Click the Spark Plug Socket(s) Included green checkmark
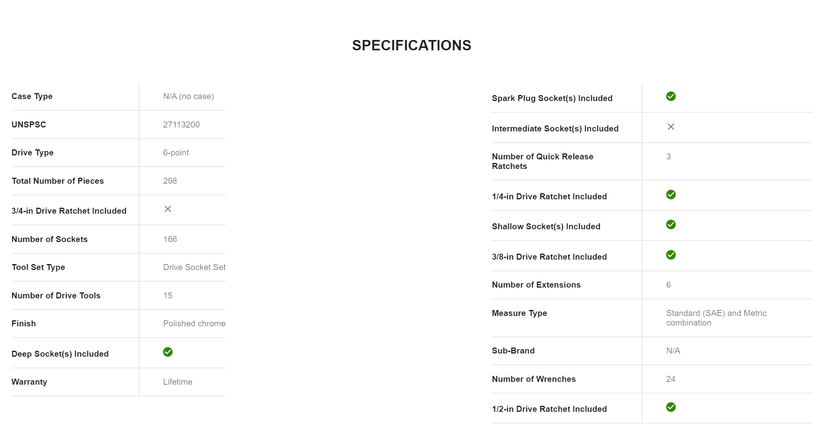The image size is (822, 425). (x=671, y=96)
